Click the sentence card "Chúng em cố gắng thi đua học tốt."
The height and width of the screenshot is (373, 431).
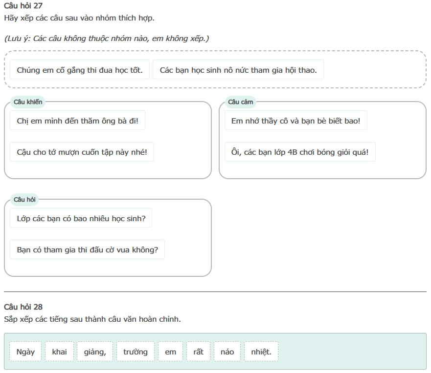[x=80, y=70]
